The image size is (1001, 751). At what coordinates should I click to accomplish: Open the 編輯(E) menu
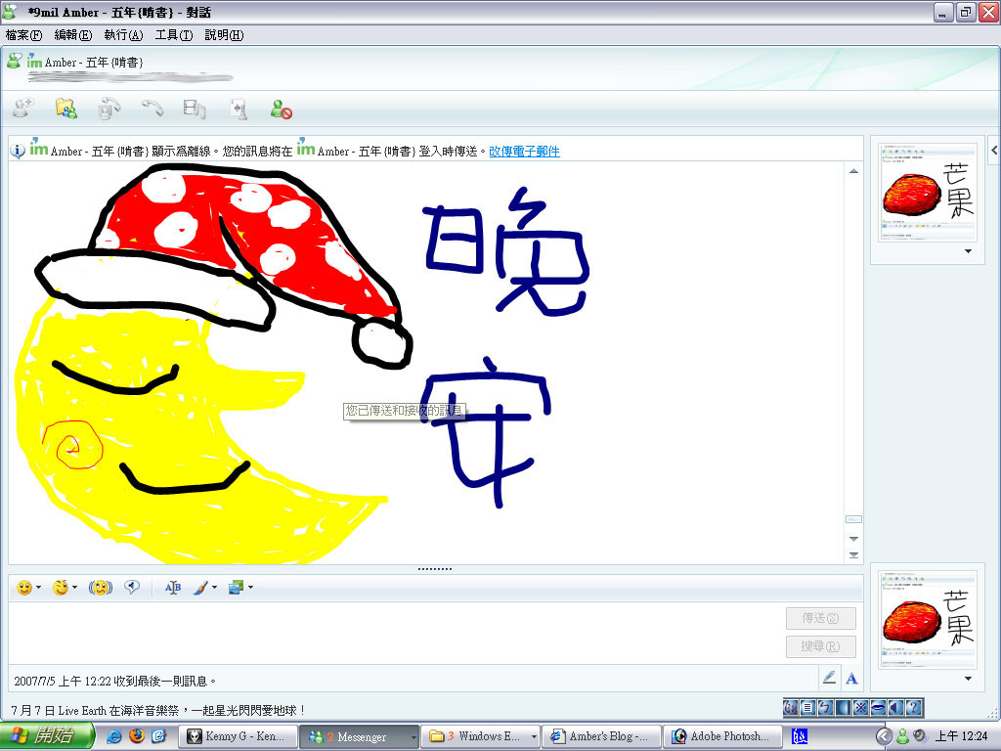pyautogui.click(x=73, y=35)
